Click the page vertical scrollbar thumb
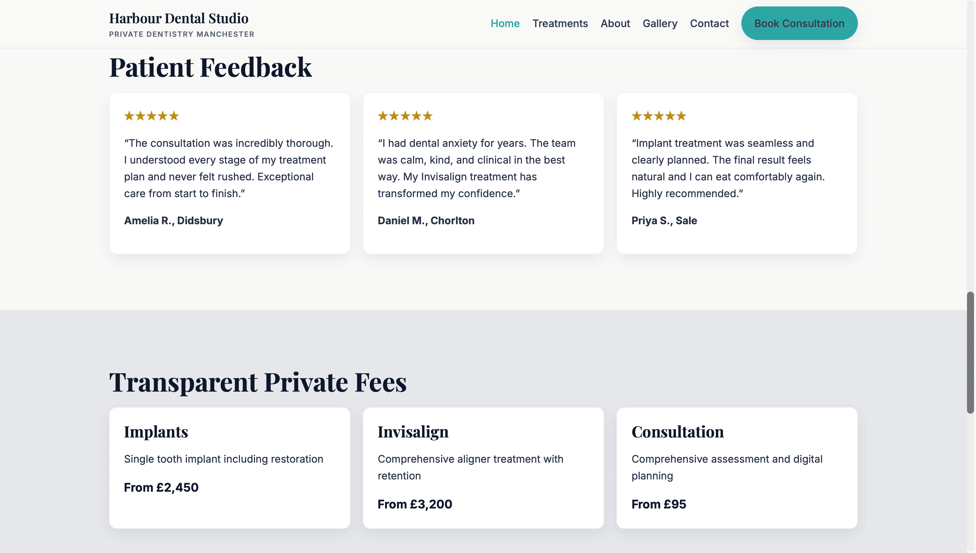This screenshot has height=553, width=976. click(x=970, y=352)
